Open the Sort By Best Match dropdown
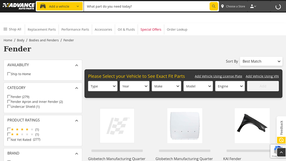Screen dimensions: 286x161 click(261, 61)
